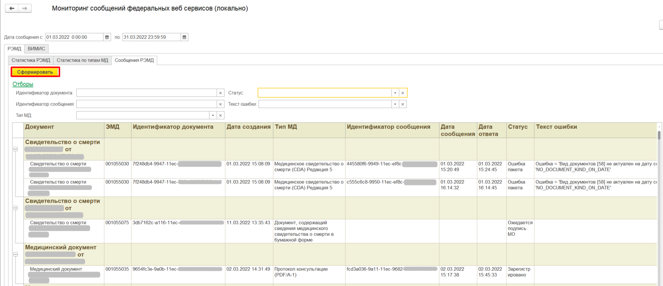Open calendar for start date field
Image resolution: width=663 pixels, height=286 pixels.
pyautogui.click(x=107, y=37)
